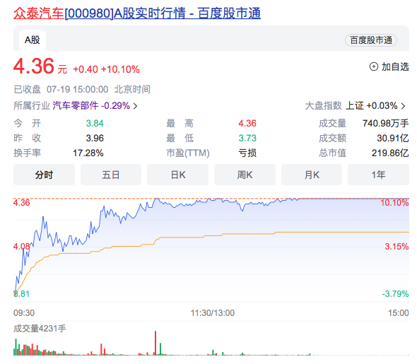417x364 pixels.
Task: Switch to the 1年 chart tab
Action: pos(378,175)
